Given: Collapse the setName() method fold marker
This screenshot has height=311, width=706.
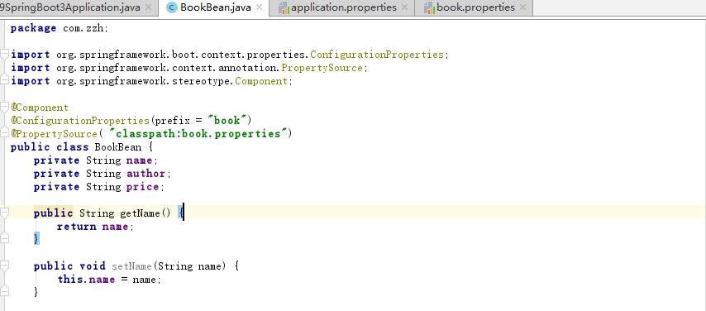Looking at the screenshot, I should (4, 266).
